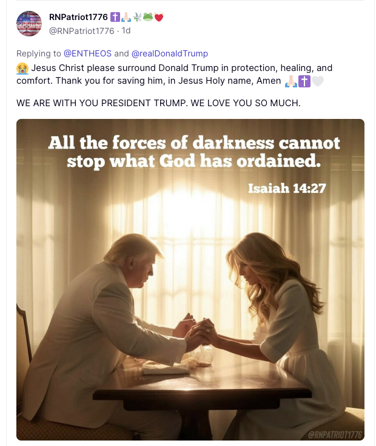Screen dimensions: 376x446
Task: Click the @RNPATRIOT1776 watermark on the image
Action: click(x=334, y=434)
